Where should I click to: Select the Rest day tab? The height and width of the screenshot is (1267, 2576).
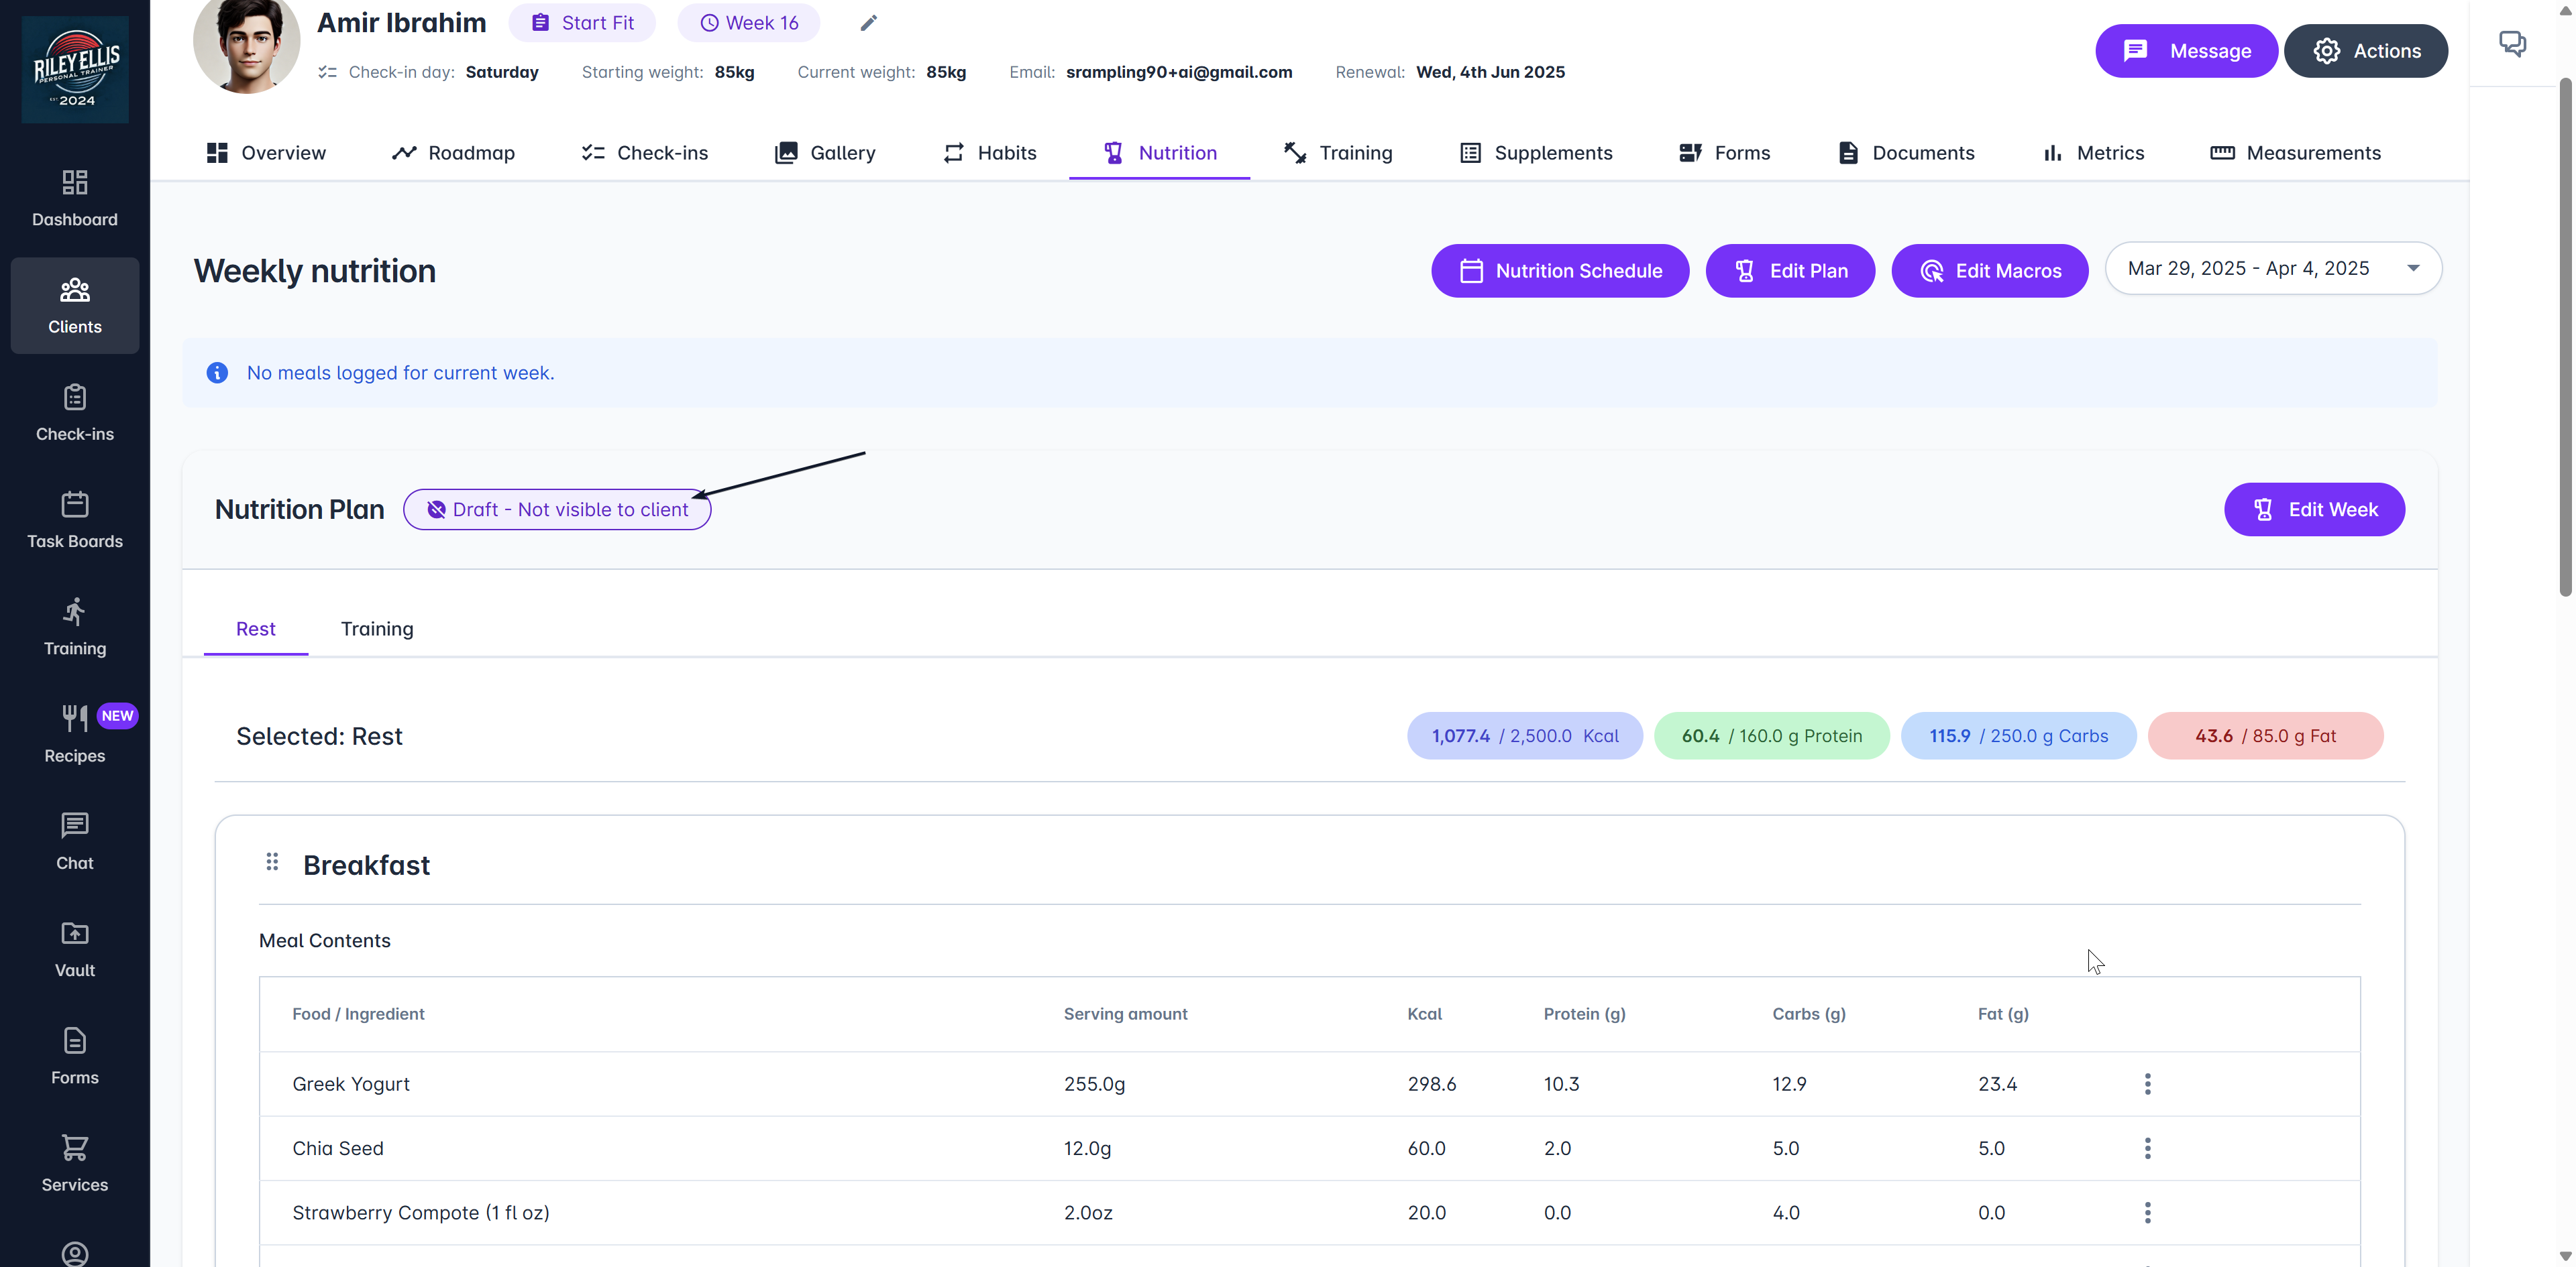(x=256, y=629)
